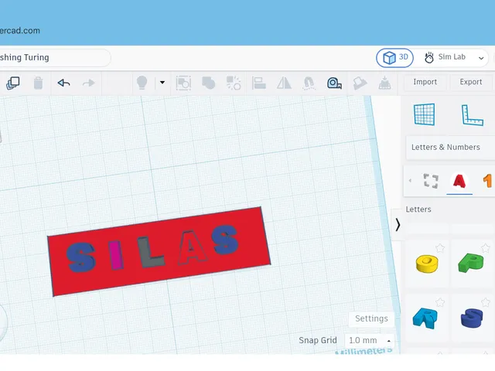
Task: Select the Workplane grid tool
Action: point(425,114)
